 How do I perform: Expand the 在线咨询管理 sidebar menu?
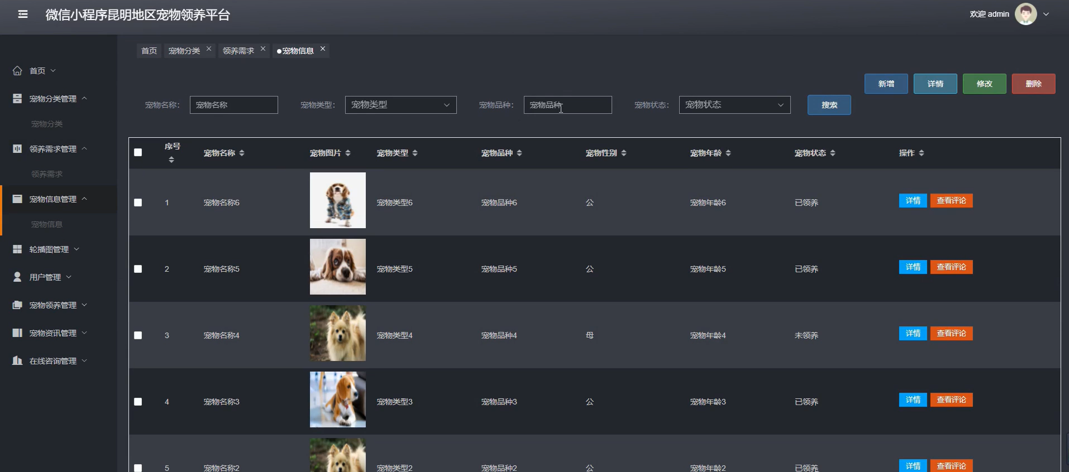[84, 361]
